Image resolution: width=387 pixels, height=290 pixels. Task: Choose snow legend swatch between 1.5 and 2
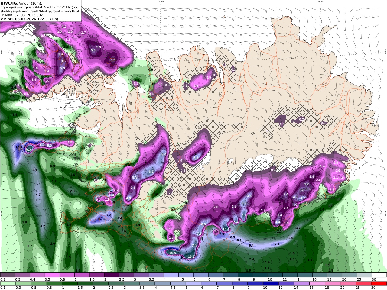pos(97,275)
